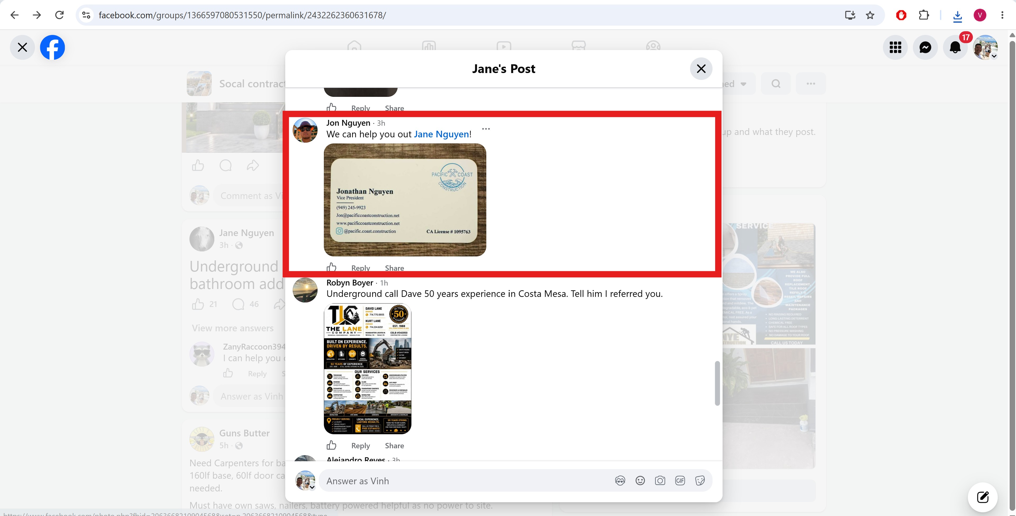Like Robyn Boyer's comment
The width and height of the screenshot is (1016, 516).
331,445
